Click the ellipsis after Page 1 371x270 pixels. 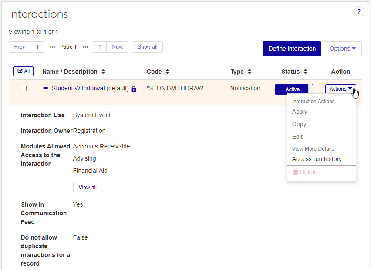tap(85, 47)
